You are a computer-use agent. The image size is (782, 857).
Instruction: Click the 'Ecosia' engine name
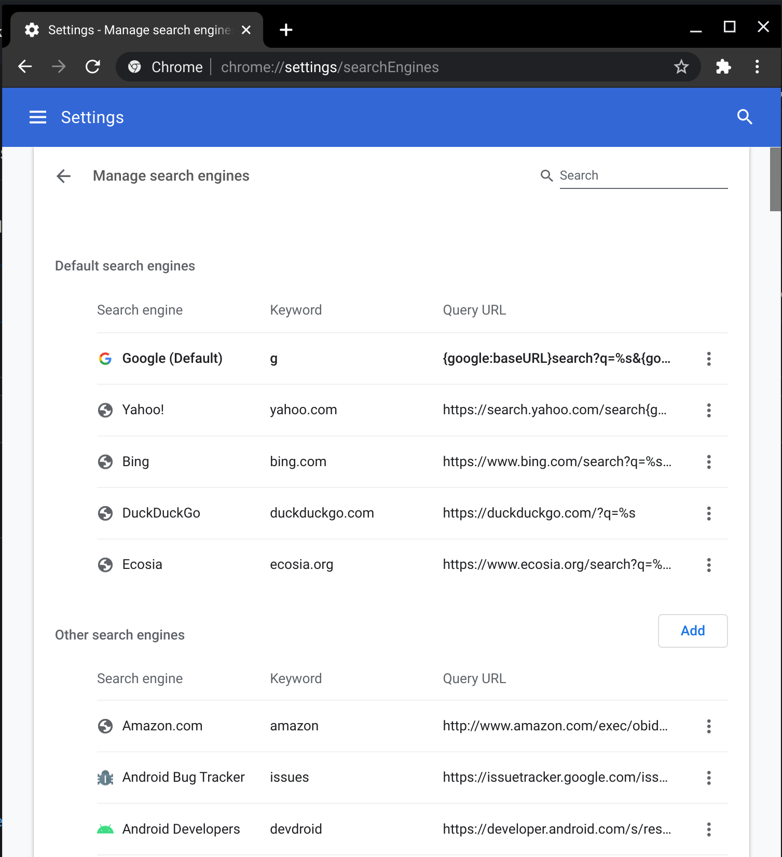pyautogui.click(x=142, y=565)
